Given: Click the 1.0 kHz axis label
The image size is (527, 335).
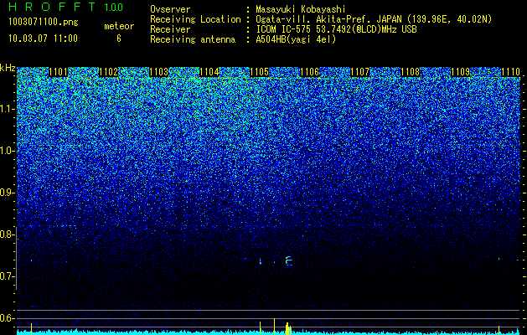Looking at the screenshot, I should tap(7, 151).
